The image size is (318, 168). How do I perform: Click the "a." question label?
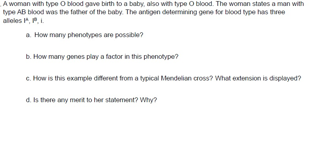pos(29,35)
